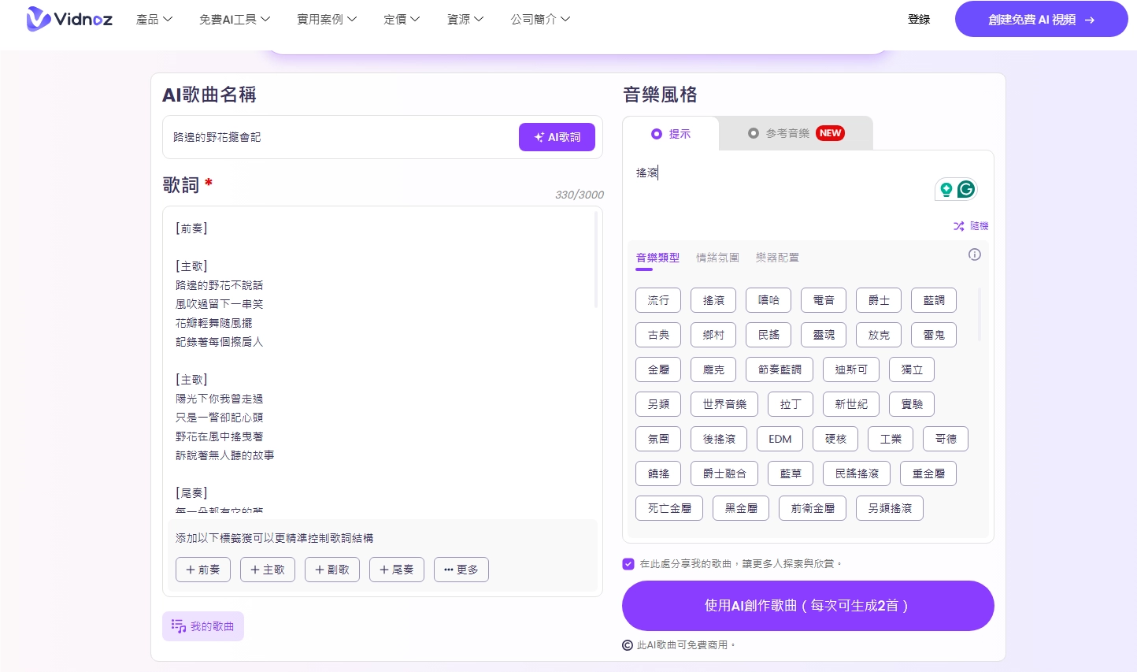Open the 產品 products dropdown
The width and height of the screenshot is (1137, 672).
154,19
